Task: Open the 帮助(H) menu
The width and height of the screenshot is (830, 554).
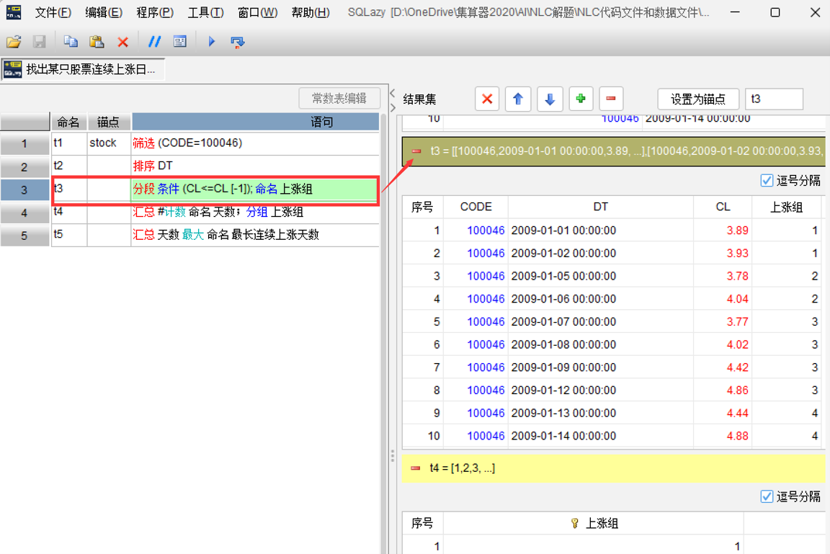Action: [x=311, y=12]
